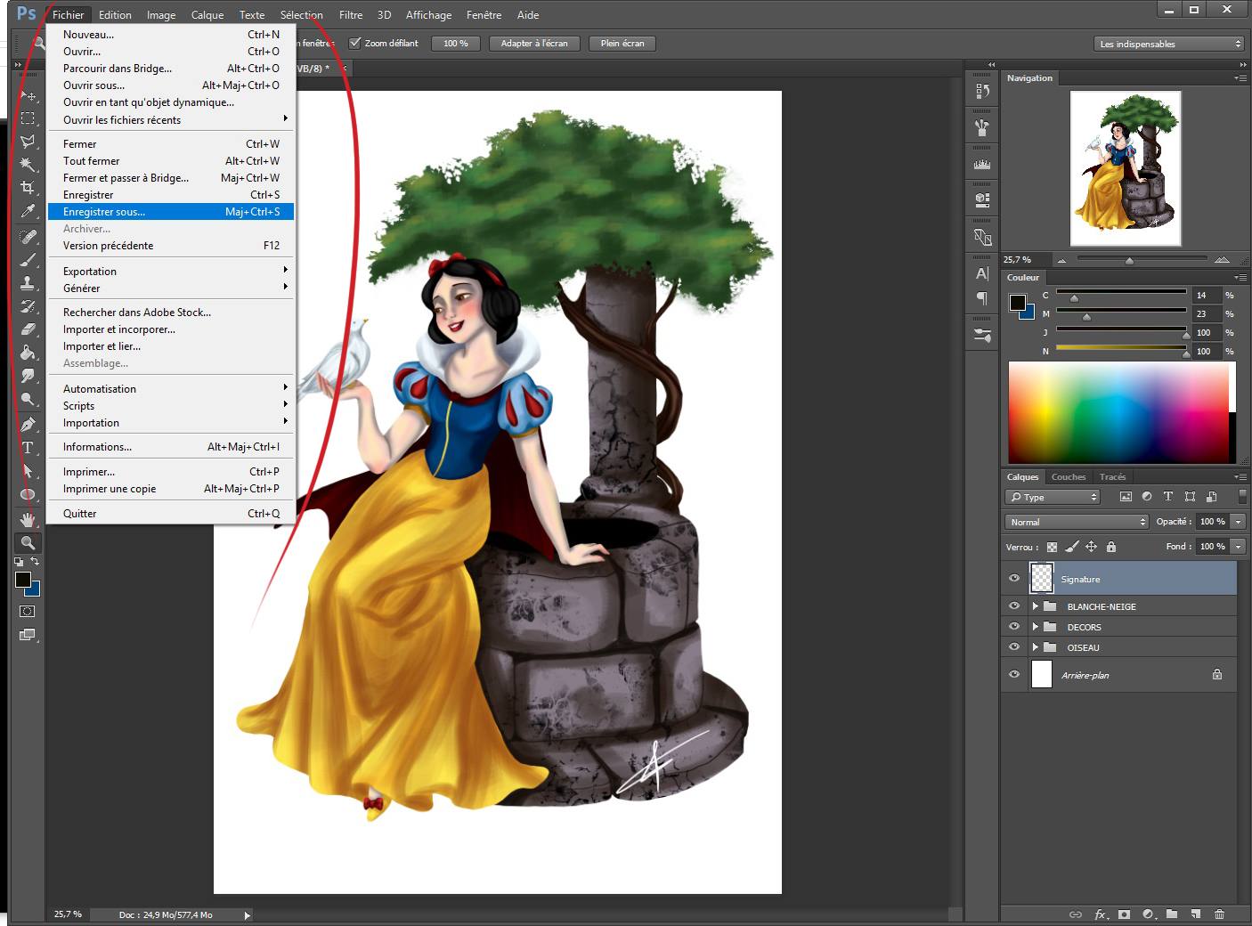Click the Navigation panel image thumbnail
1252x926 pixels.
(x=1125, y=167)
